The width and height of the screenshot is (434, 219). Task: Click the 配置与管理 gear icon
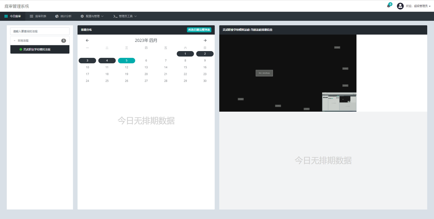[82, 16]
